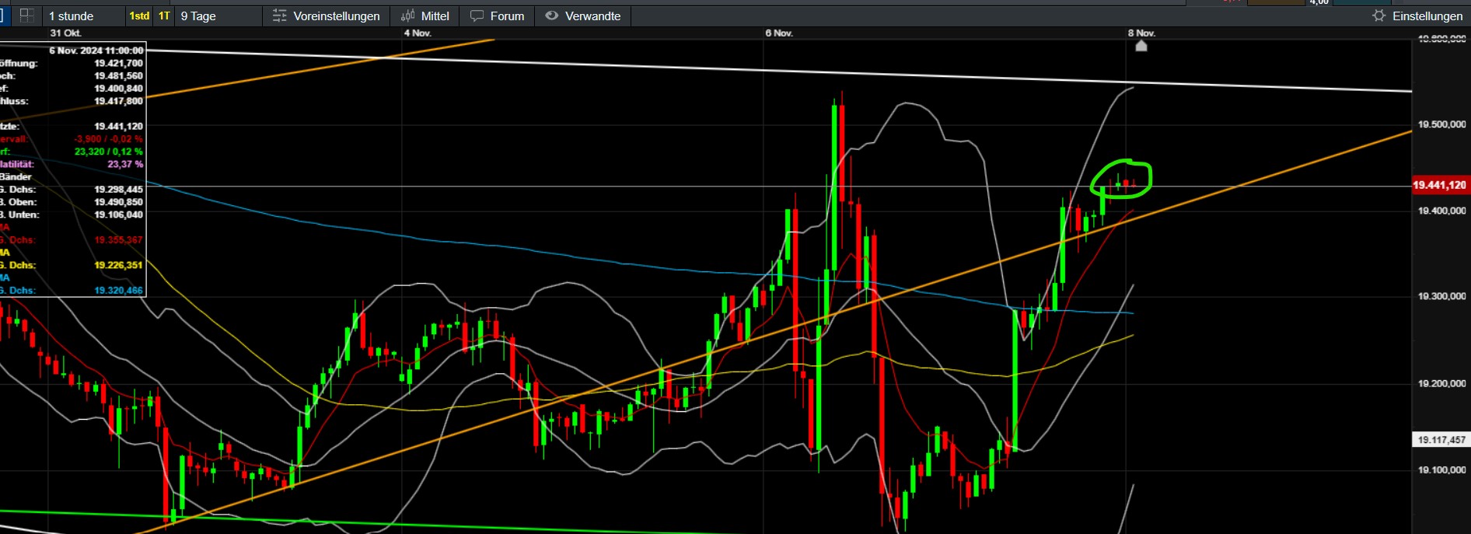1471x534 pixels.
Task: Click the 19.100,000 axis price label
Action: 1441,469
